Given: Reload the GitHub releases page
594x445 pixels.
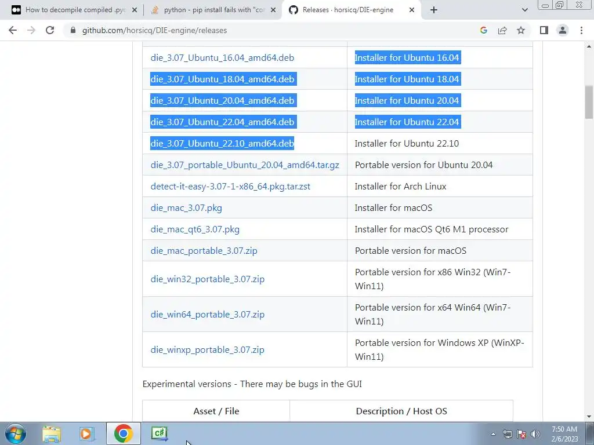Looking at the screenshot, I should click(50, 30).
